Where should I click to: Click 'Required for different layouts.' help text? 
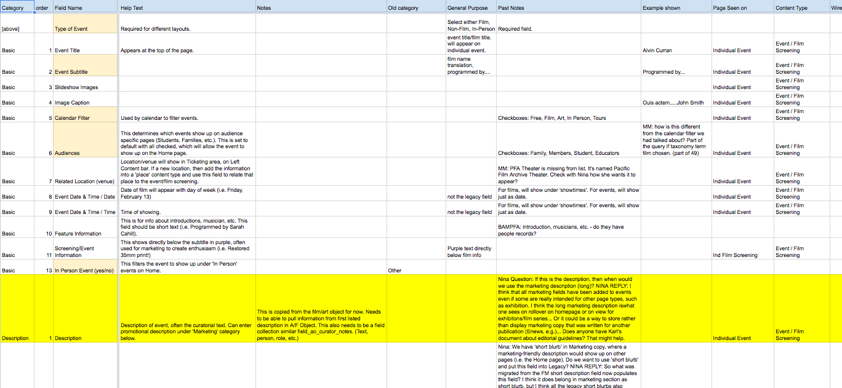[186, 24]
